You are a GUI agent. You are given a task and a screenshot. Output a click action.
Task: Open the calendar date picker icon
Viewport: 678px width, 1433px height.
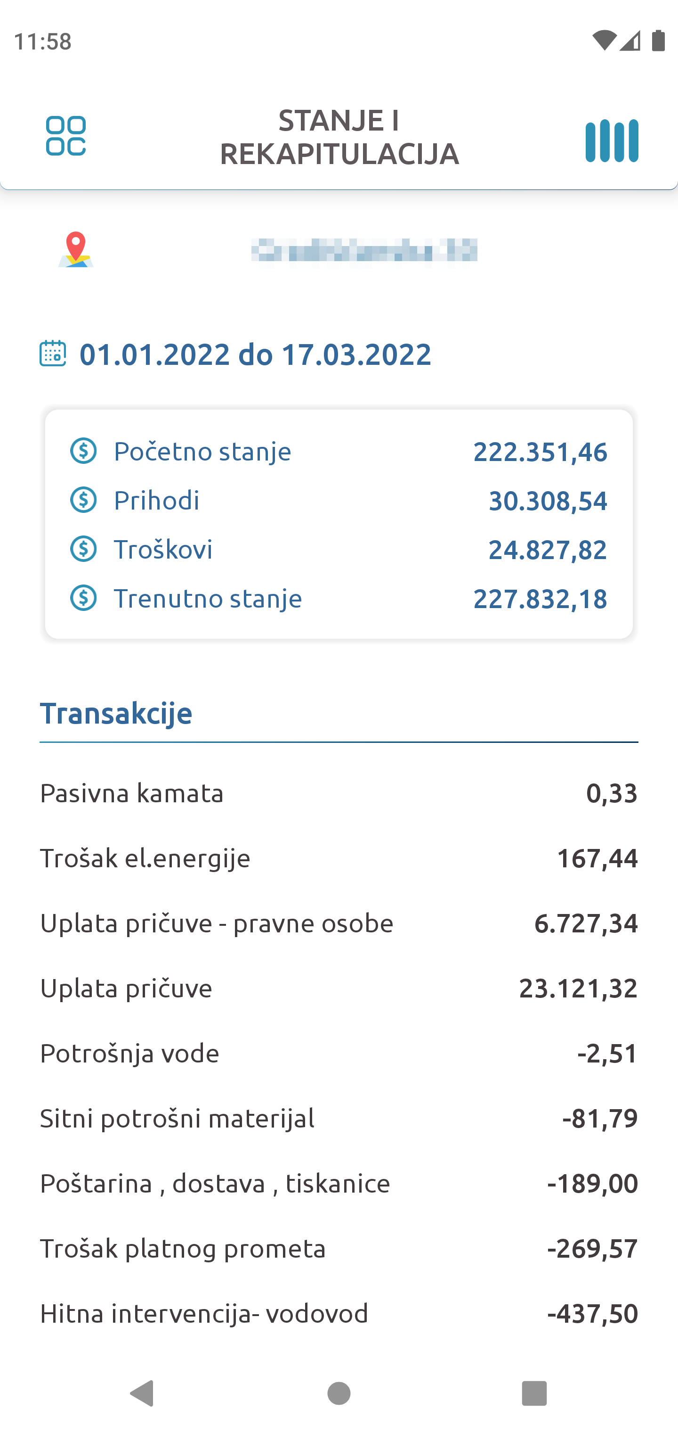[53, 353]
